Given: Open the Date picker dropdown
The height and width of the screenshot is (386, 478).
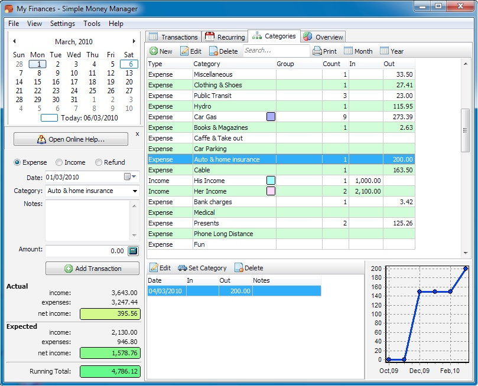Looking at the screenshot, I should point(130,177).
